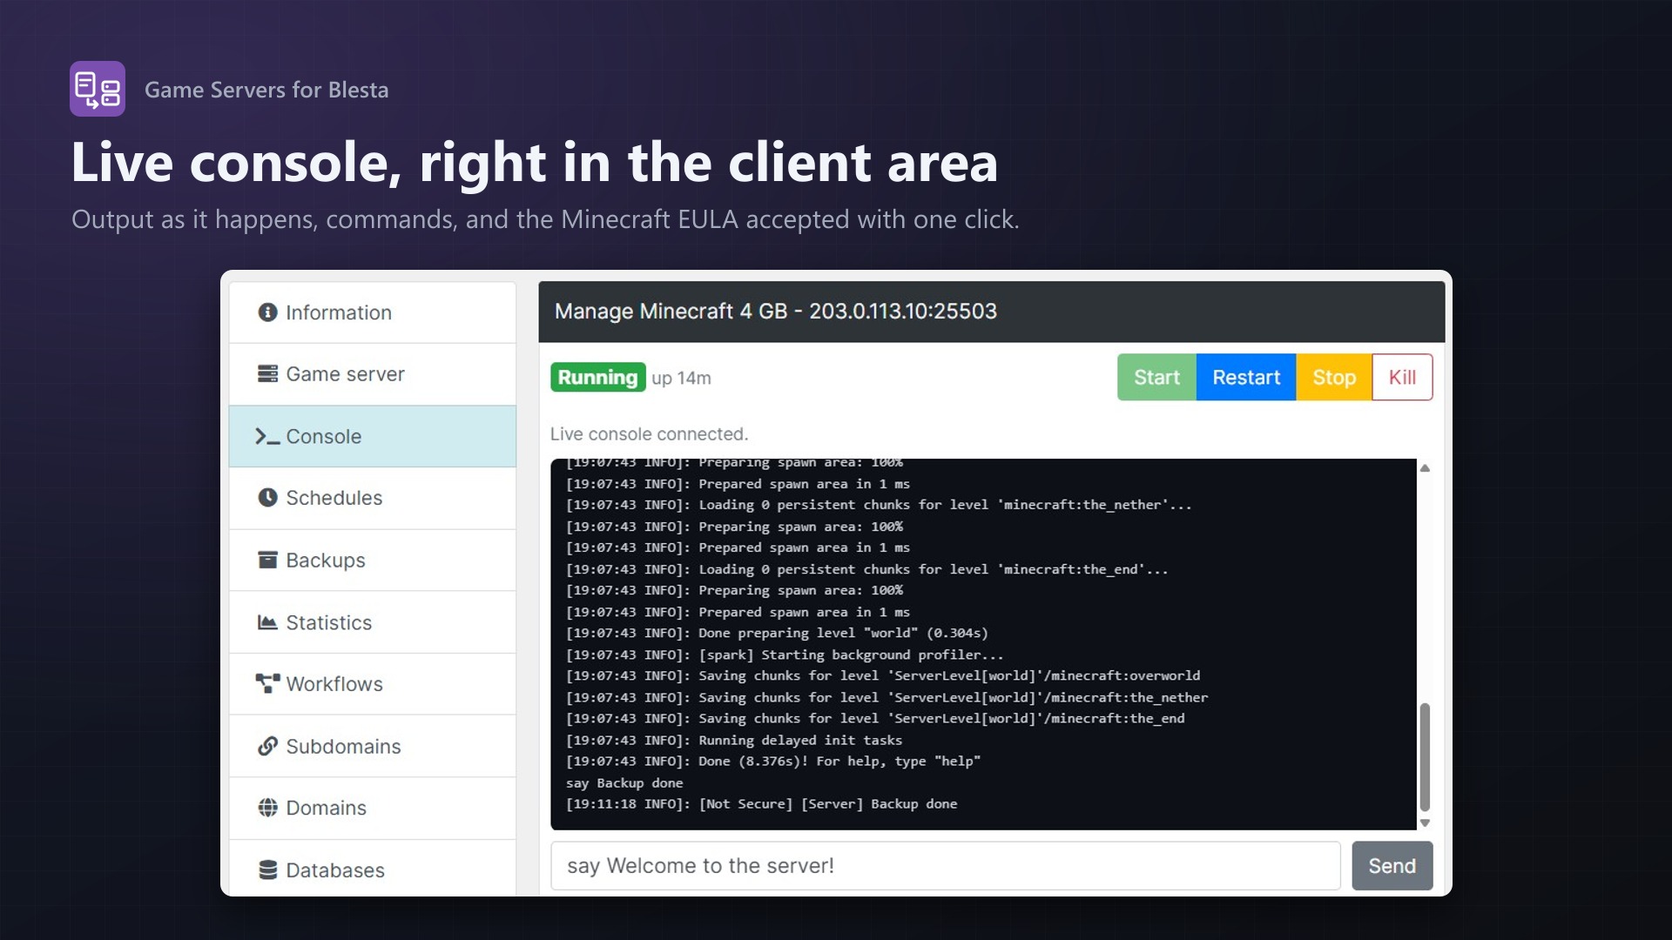Open the Information menu item

click(373, 312)
